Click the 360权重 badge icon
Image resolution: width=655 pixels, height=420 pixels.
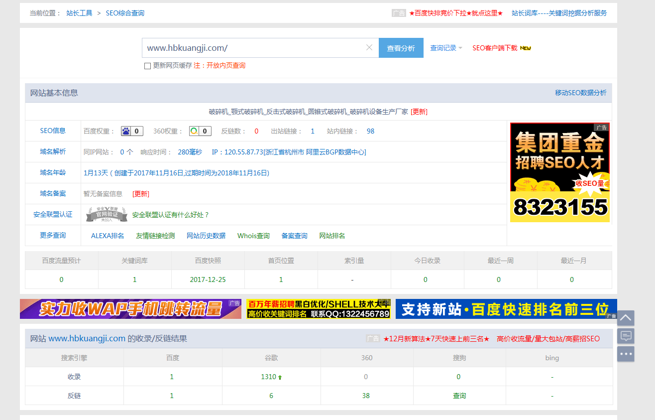(x=200, y=131)
